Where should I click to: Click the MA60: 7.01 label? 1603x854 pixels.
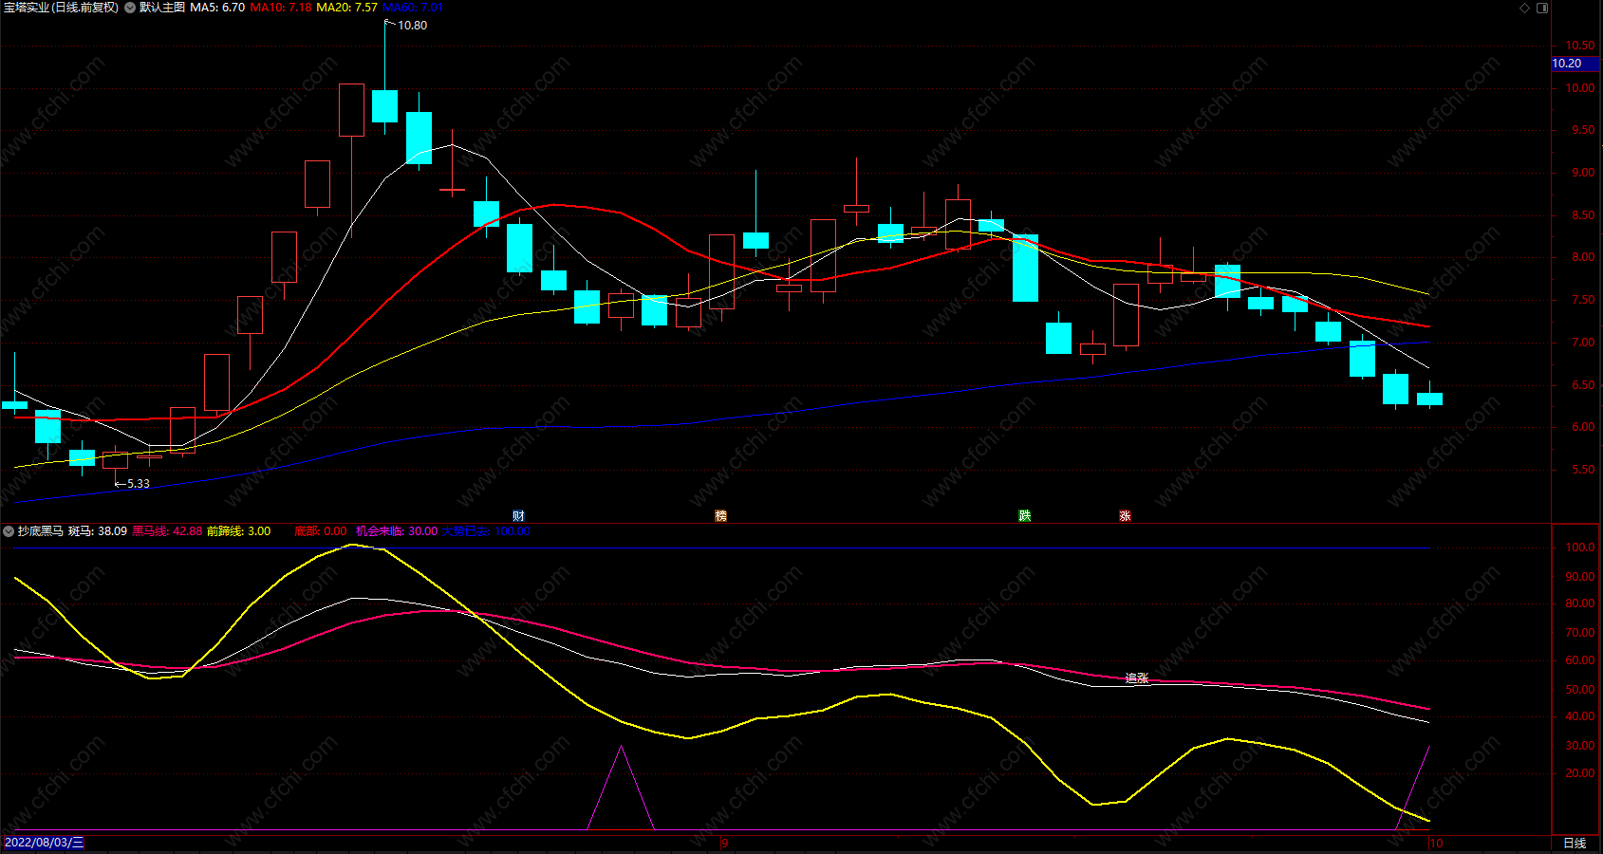coord(413,8)
